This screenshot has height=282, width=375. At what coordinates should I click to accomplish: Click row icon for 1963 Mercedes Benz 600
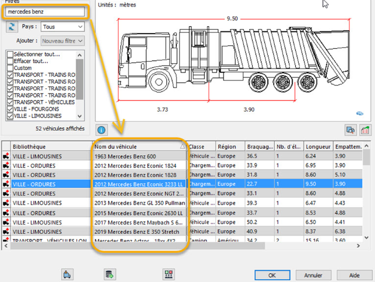pos(6,156)
